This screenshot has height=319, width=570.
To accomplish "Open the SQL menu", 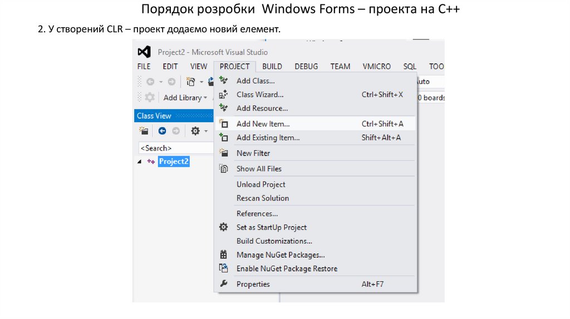I will pos(410,67).
